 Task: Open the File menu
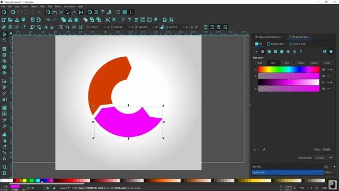3,6
